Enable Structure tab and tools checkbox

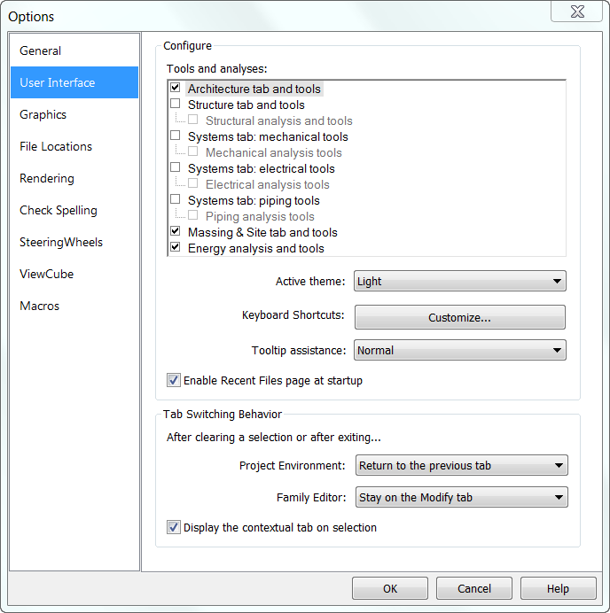point(175,104)
